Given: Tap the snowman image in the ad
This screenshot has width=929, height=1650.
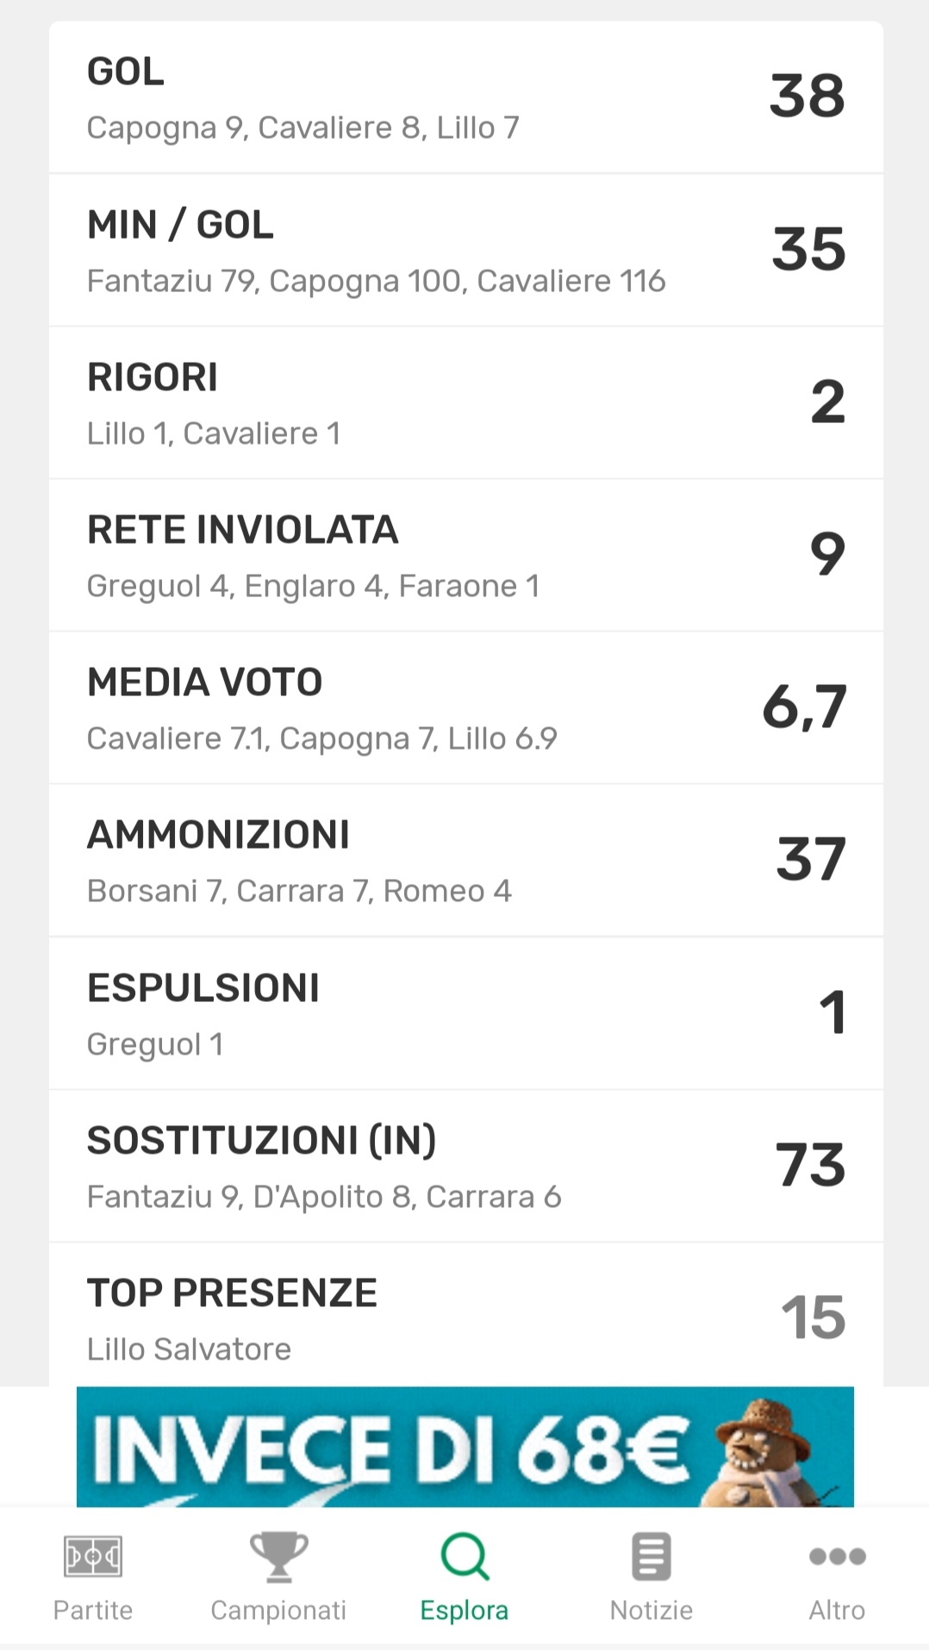Looking at the screenshot, I should click(x=763, y=1449).
